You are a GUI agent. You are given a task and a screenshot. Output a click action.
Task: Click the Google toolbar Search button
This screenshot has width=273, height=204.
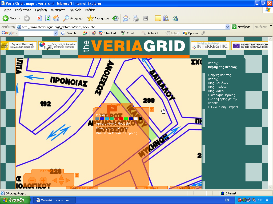click(69, 33)
